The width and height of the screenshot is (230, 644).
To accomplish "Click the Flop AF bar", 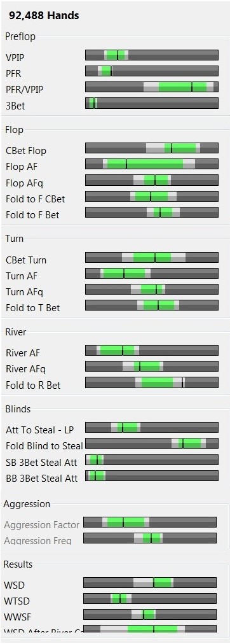I will point(152,164).
